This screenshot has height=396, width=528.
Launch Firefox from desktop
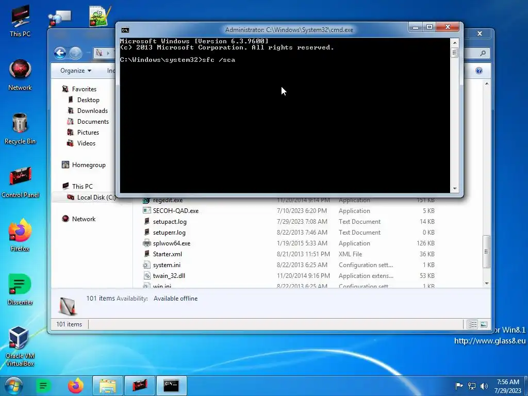20,236
